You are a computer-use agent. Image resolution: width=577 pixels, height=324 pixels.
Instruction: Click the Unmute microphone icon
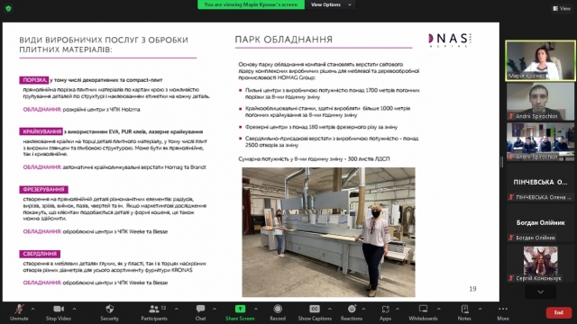click(19, 310)
